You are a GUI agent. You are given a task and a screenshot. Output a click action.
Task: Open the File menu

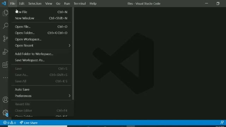click(13, 4)
